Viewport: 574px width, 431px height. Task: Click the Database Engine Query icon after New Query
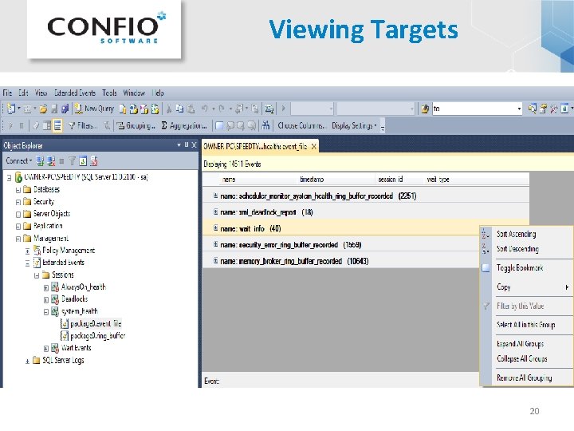click(123, 109)
